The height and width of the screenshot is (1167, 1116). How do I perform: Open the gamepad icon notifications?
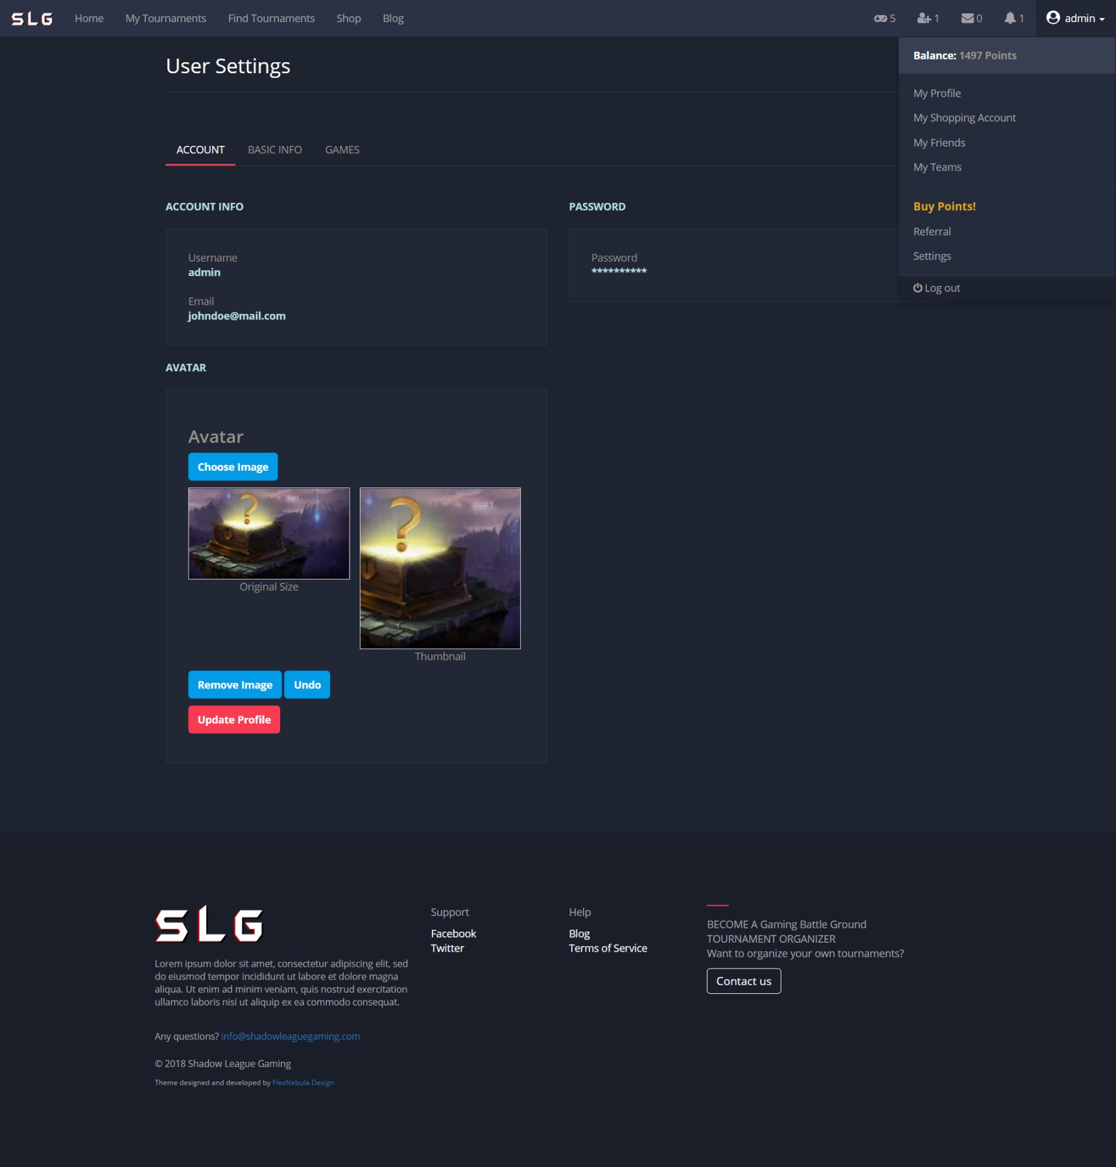point(883,19)
